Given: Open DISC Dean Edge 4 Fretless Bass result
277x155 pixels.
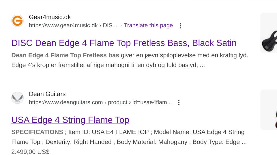Looking at the screenshot, I should point(124,43).
